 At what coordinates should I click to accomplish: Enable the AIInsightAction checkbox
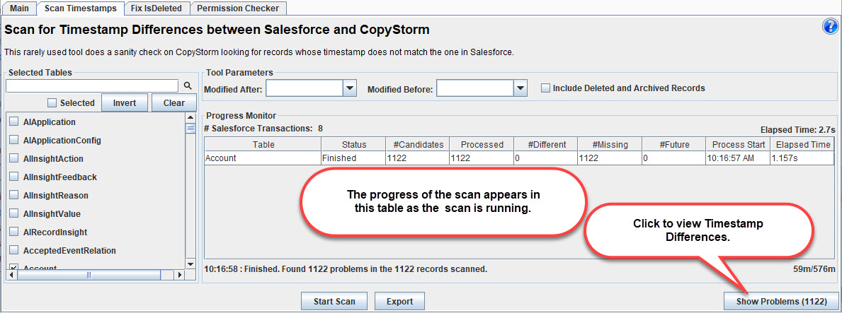15,159
